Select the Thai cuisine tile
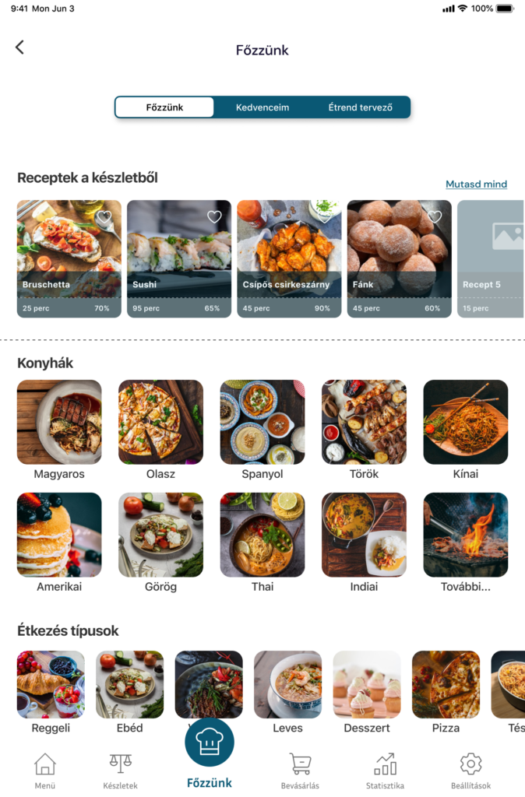This screenshot has height=797, width=525. (262, 542)
